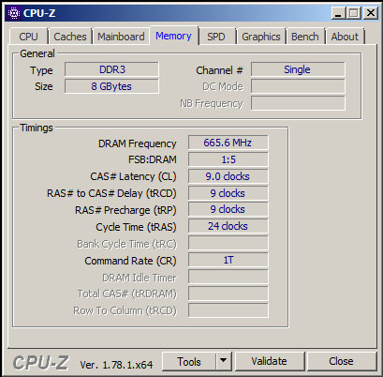The height and width of the screenshot is (377, 383).
Task: Click the Command Rate (CR) label
Action: tap(130, 261)
